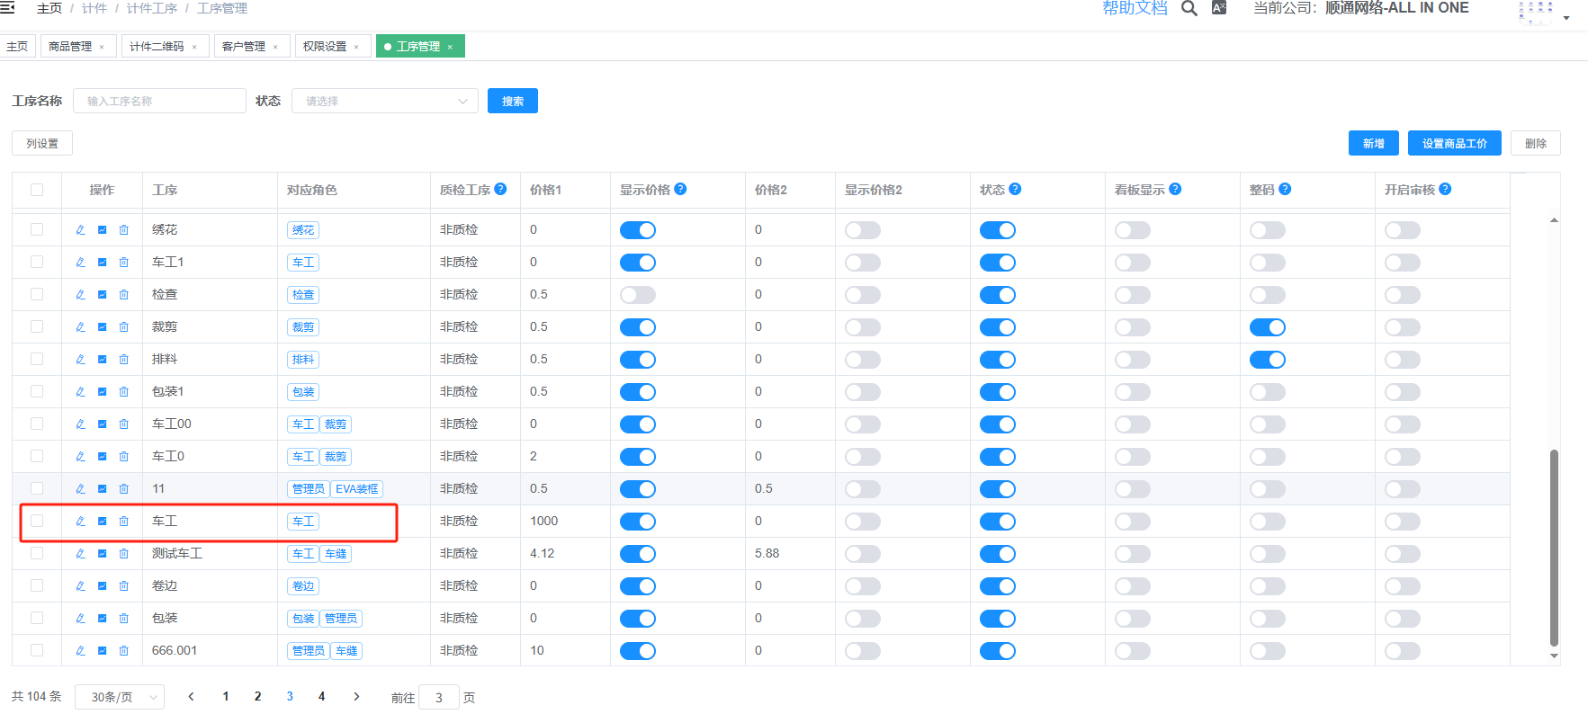
Task: Toggle the sidebar collapse hamburger icon
Action: (7, 7)
